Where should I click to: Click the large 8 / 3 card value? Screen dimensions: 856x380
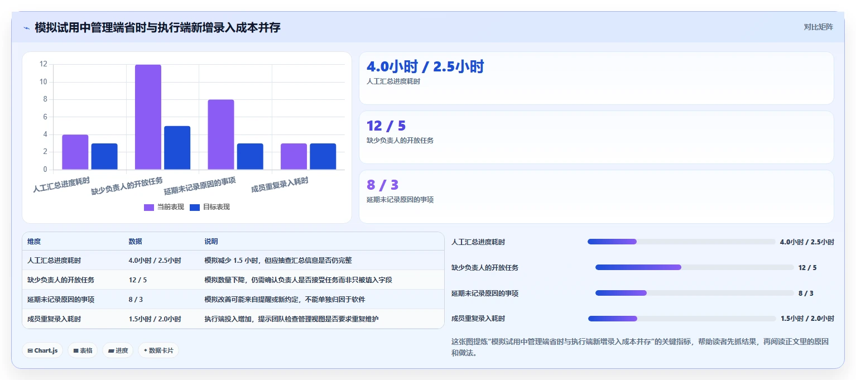tap(383, 185)
